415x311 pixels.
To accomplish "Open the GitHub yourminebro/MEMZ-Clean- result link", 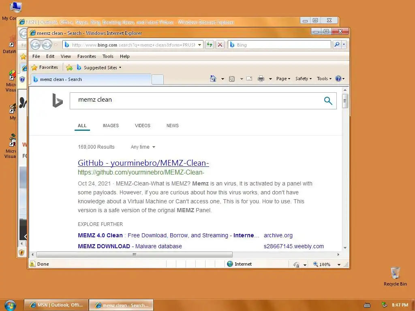I will click(143, 163).
